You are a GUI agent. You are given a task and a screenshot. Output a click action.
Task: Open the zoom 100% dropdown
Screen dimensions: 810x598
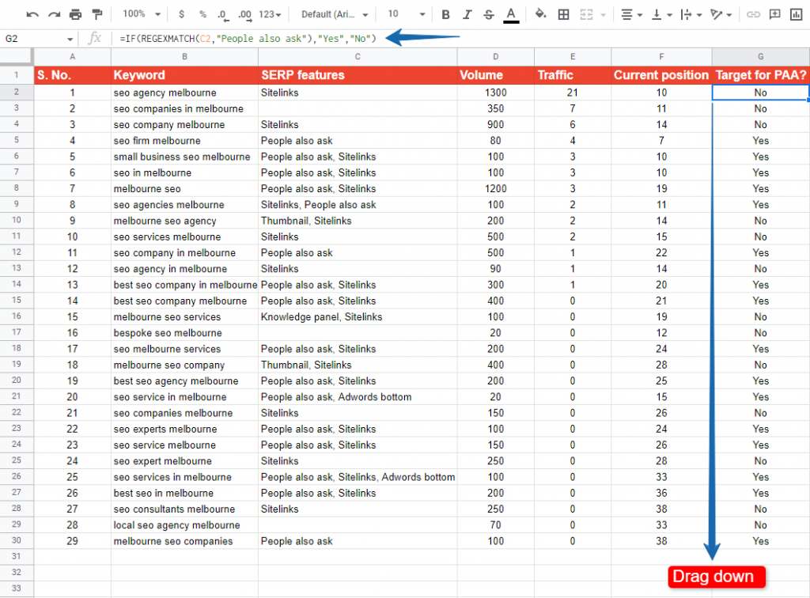(142, 14)
